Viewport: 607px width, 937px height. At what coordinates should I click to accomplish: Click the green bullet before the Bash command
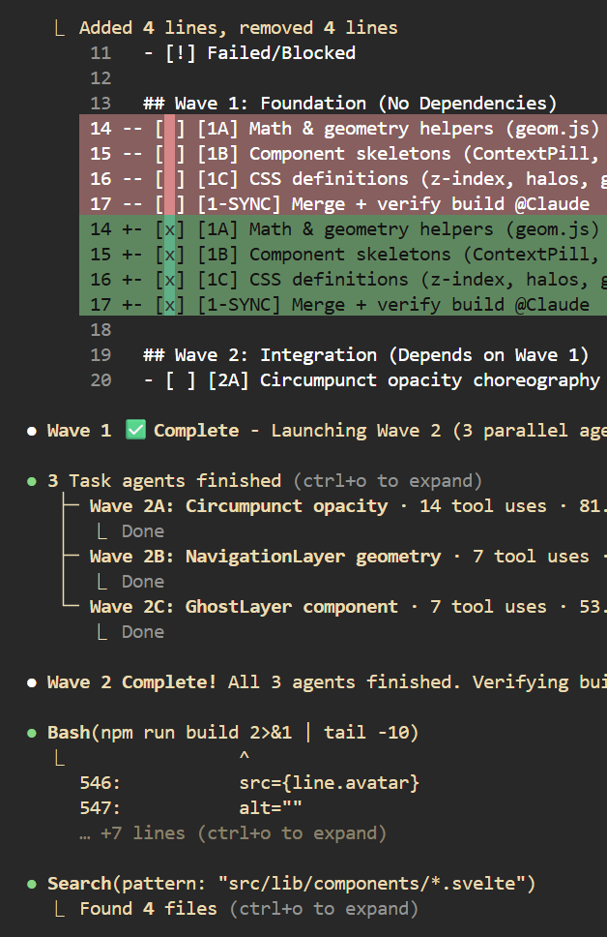point(32,733)
